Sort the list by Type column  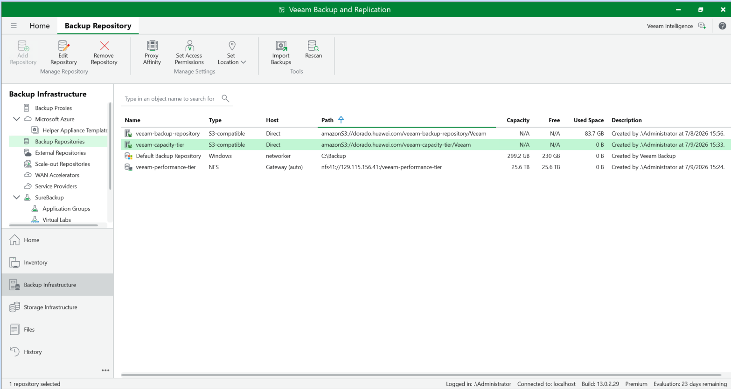[215, 120]
